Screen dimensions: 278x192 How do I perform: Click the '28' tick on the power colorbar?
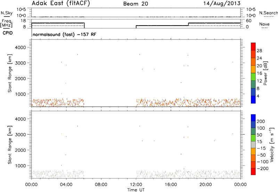click(259, 51)
